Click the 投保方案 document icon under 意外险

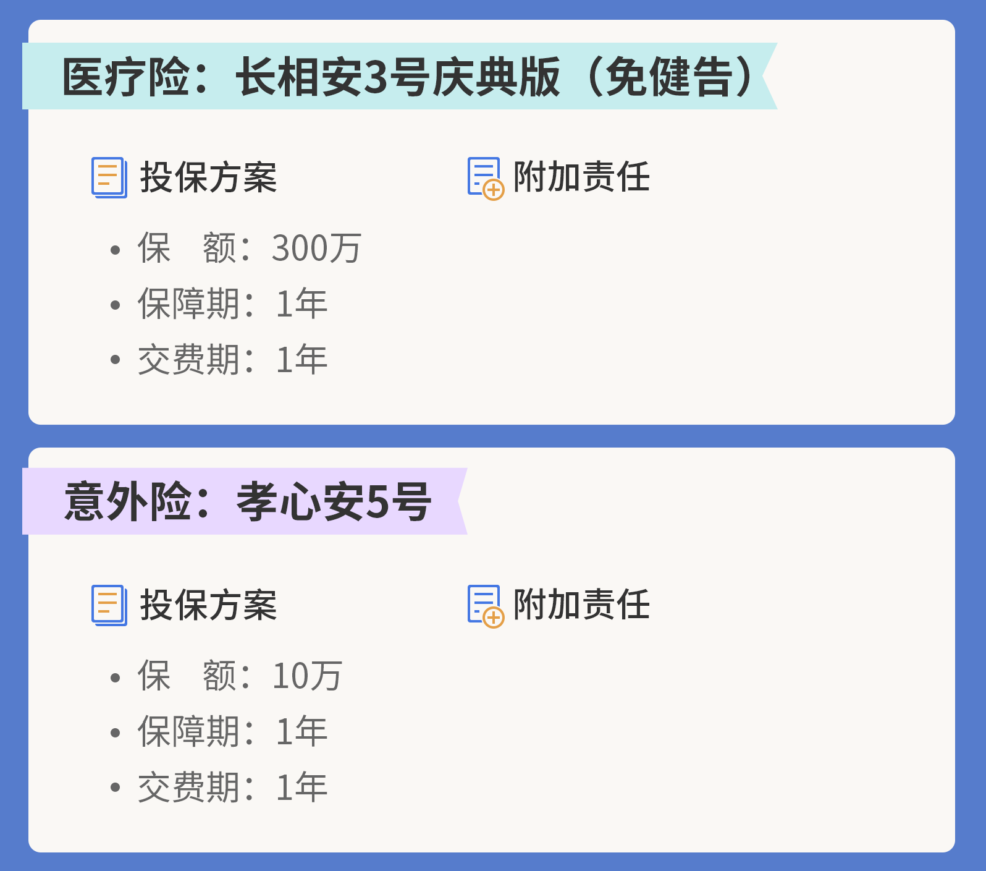[109, 605]
